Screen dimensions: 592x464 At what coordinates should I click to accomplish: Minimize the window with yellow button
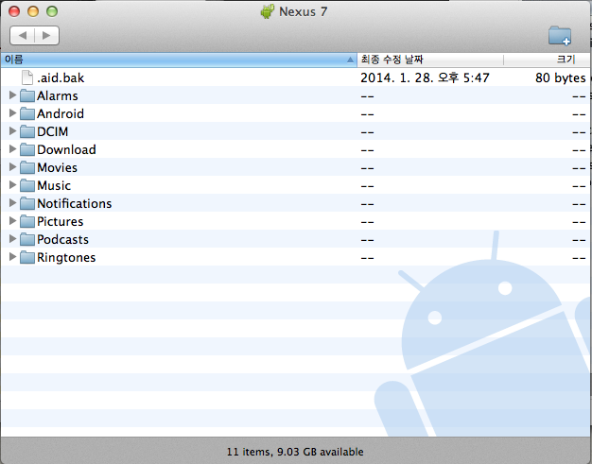(33, 11)
